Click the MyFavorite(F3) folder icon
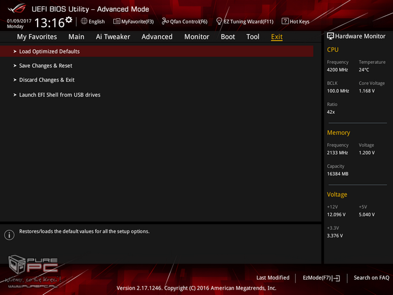The image size is (393, 295). tap(117, 21)
